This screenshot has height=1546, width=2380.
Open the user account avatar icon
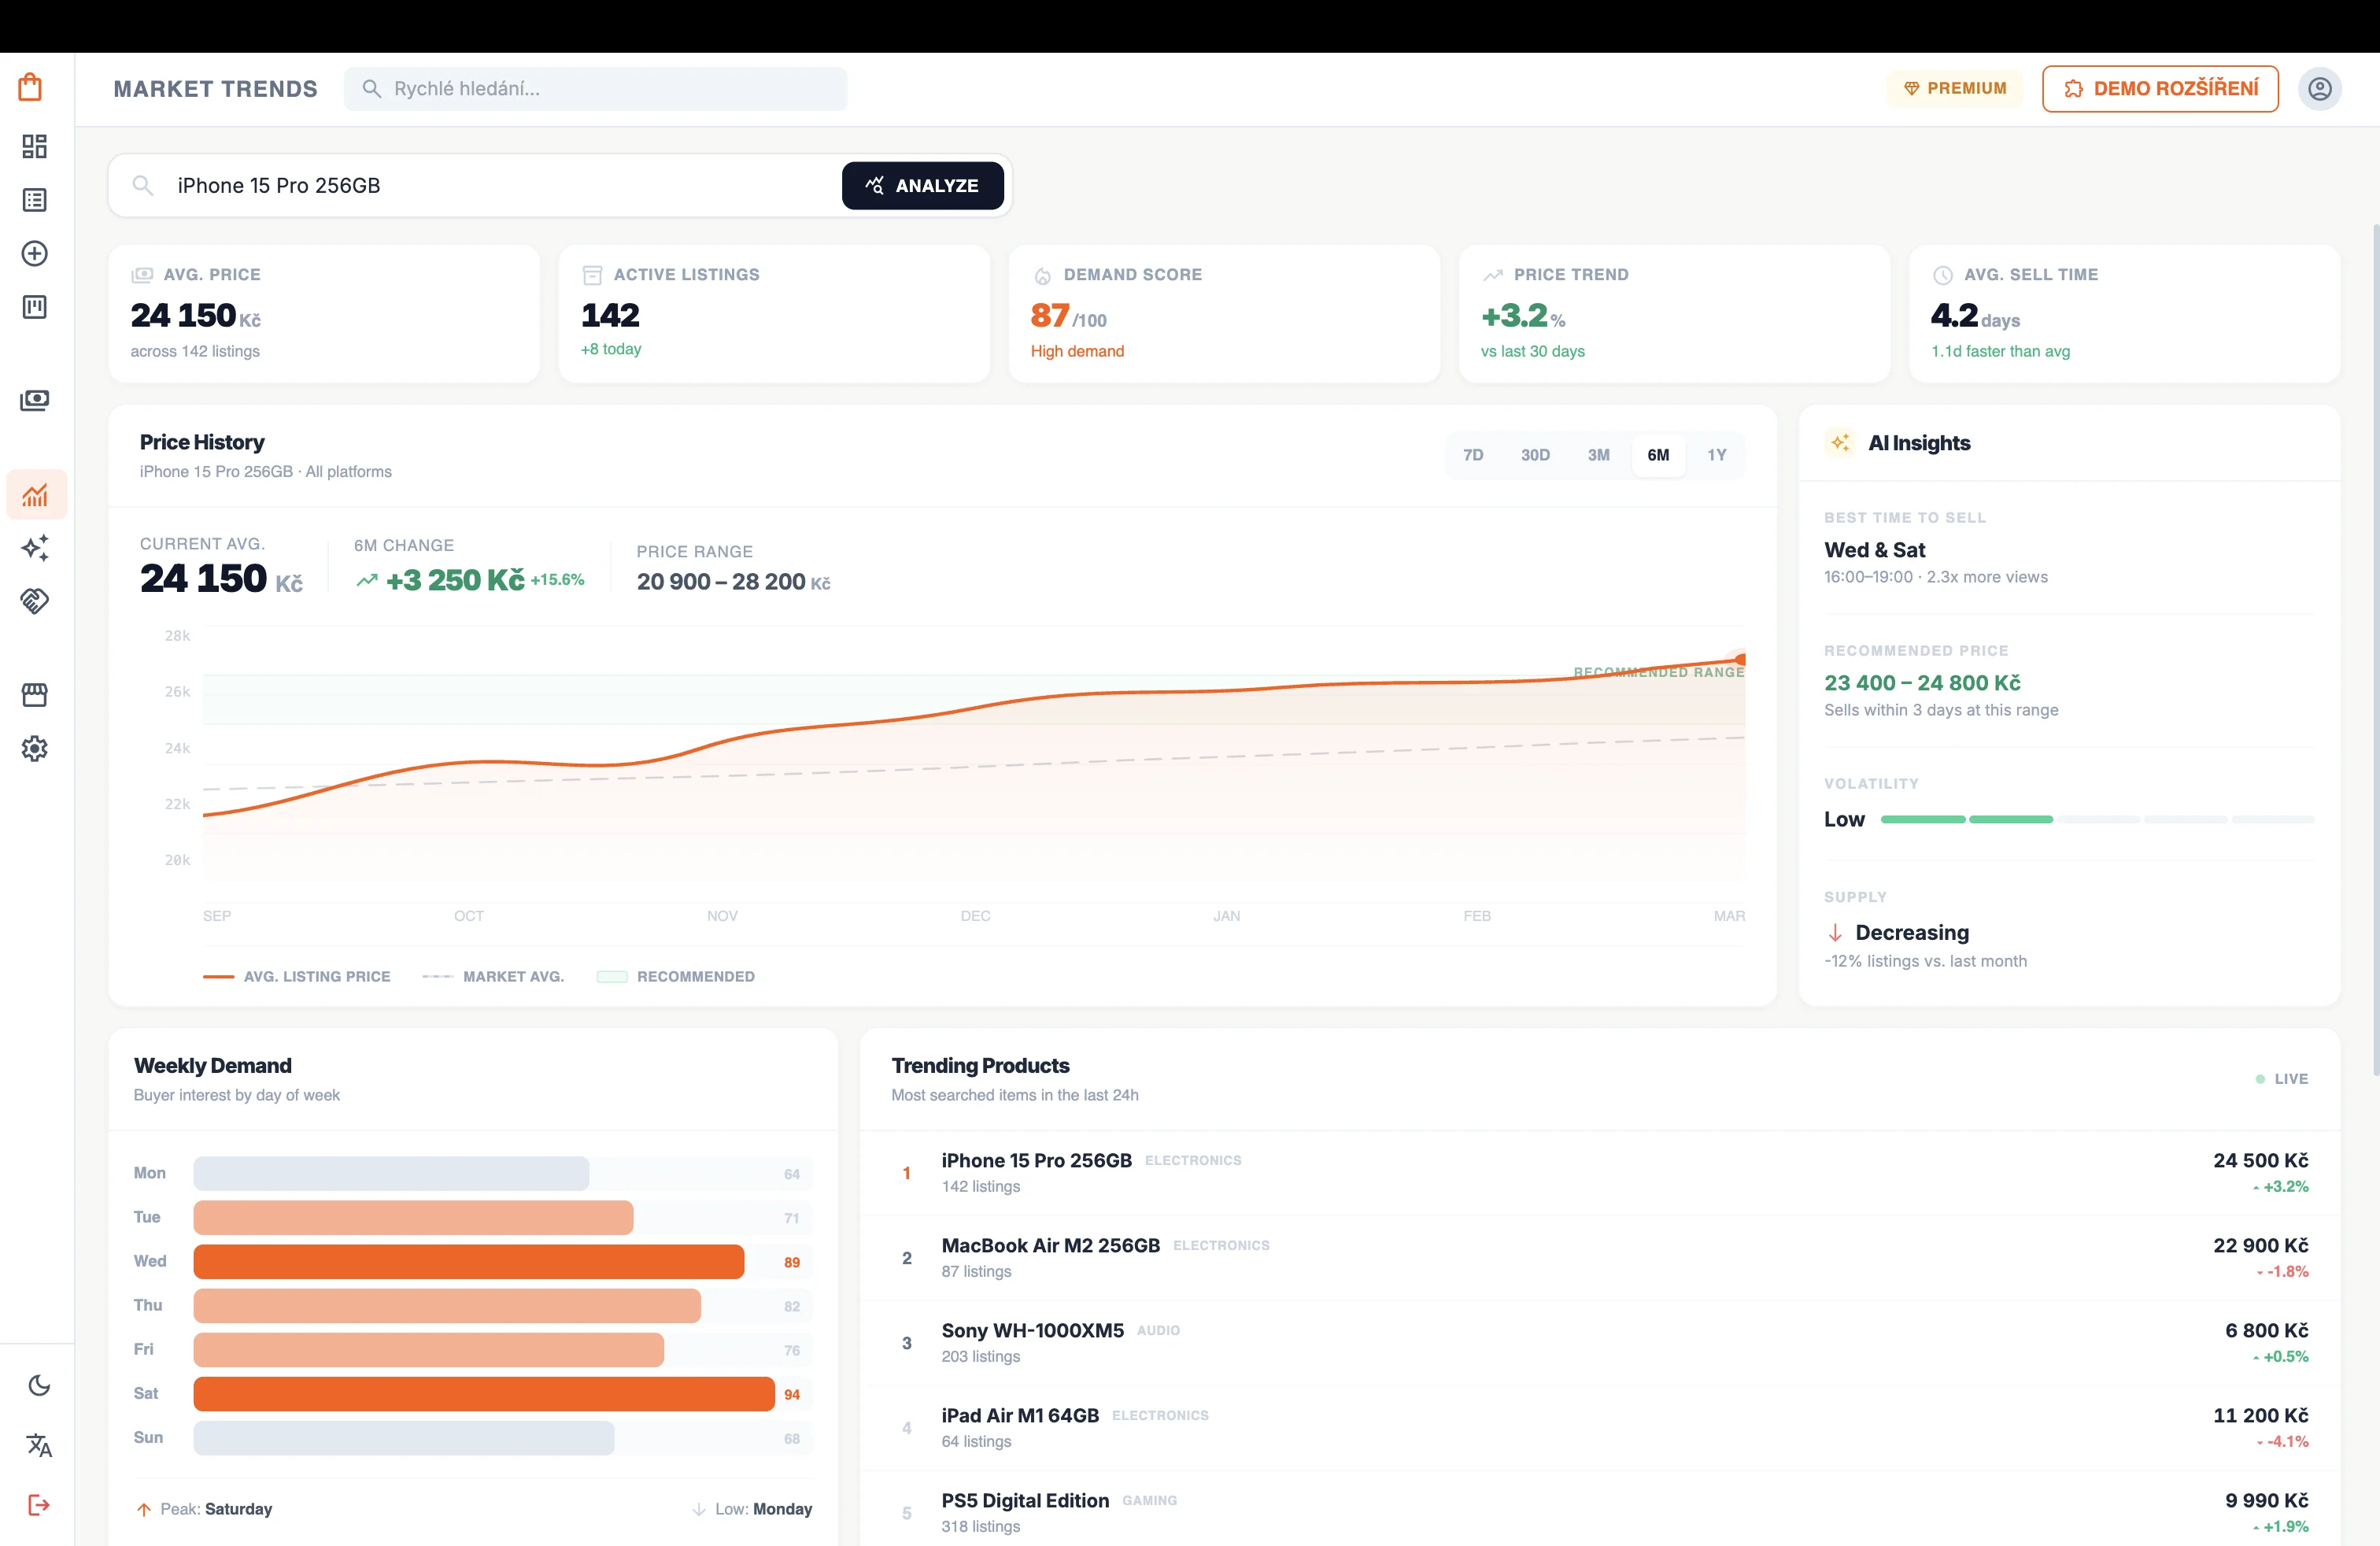click(2320, 89)
